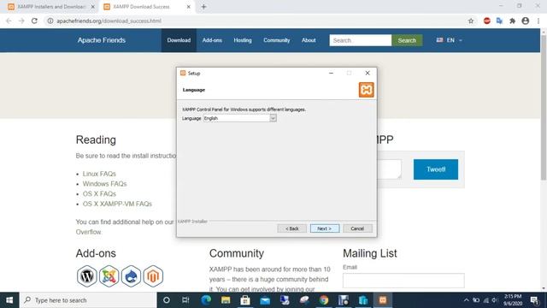Open the Windows FAQs link
This screenshot has height=308, width=547.
click(104, 184)
